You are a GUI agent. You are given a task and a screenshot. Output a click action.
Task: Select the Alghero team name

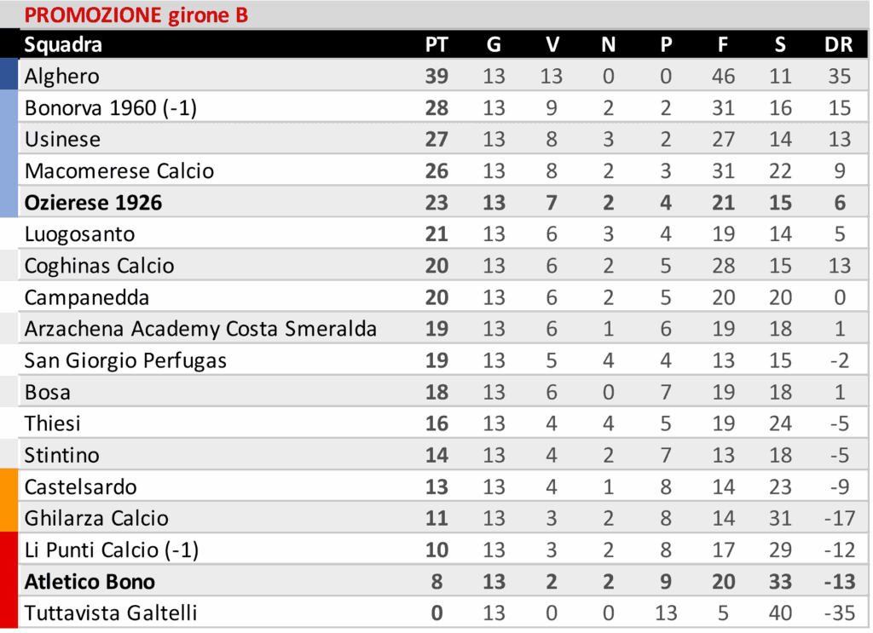click(61, 77)
